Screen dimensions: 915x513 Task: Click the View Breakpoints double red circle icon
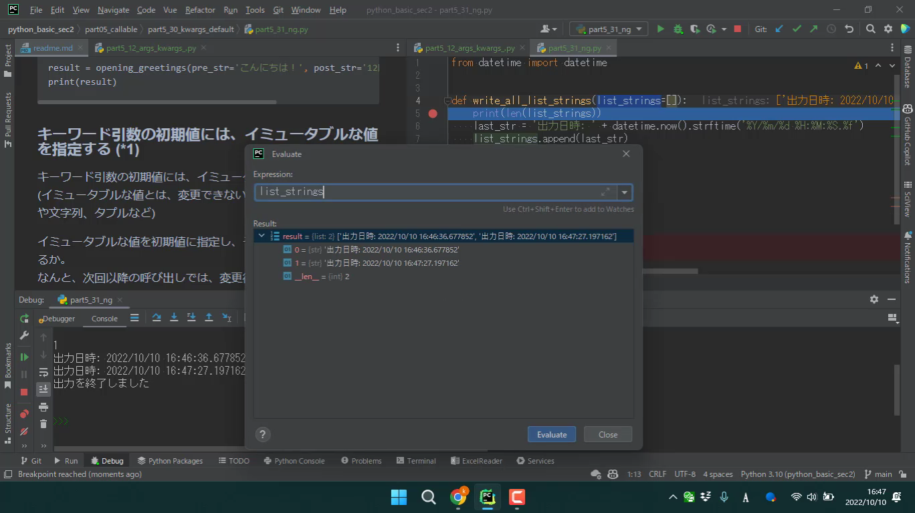point(24,414)
